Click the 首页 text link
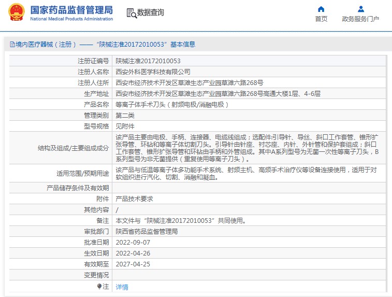Viewport: 392px width, 297px height. pyautogui.click(x=321, y=19)
